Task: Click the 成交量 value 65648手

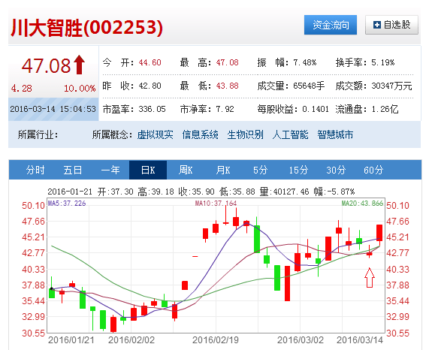Action: [309, 86]
